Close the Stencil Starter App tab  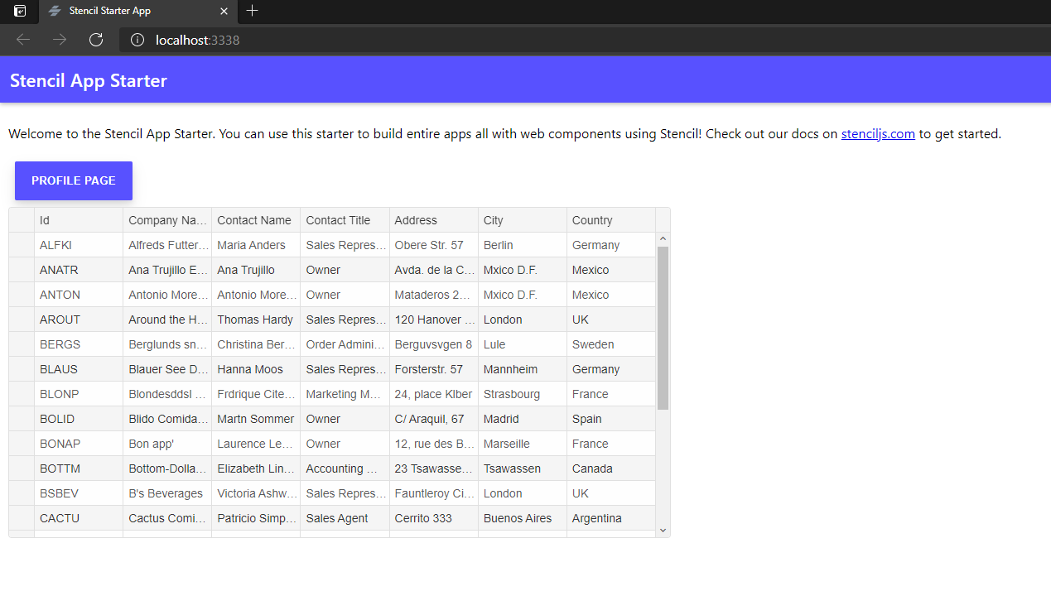(x=224, y=12)
